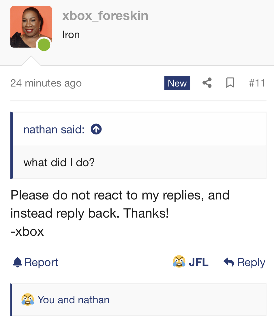Click the green online status dot
Viewport: 274px width, 318px height.
pyautogui.click(x=44, y=45)
